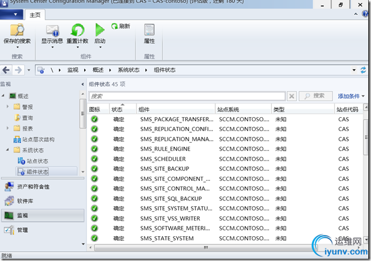Collapse the ribbon with the up chevron
Viewport: 371px width, 261px height.
(x=355, y=14)
